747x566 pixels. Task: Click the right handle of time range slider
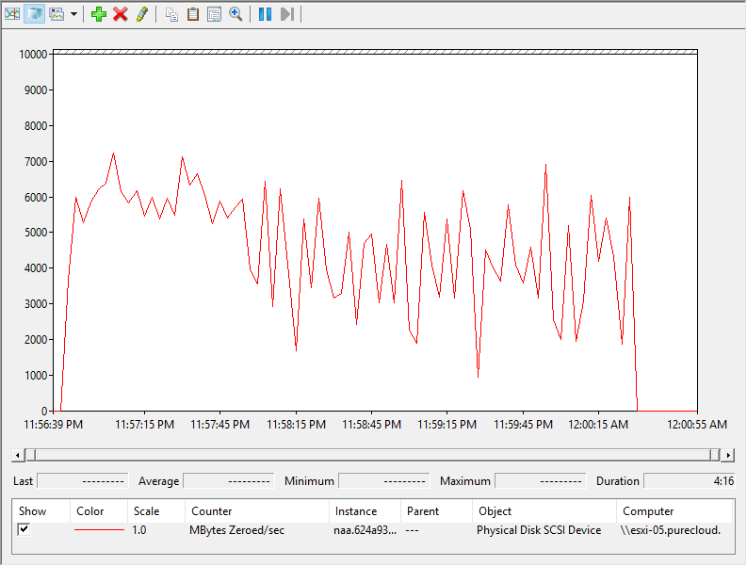(715, 455)
